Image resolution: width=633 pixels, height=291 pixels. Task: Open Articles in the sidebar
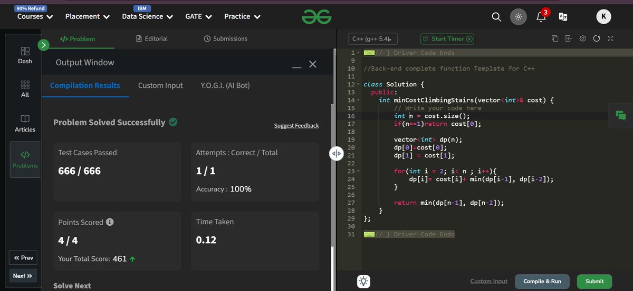click(x=25, y=123)
